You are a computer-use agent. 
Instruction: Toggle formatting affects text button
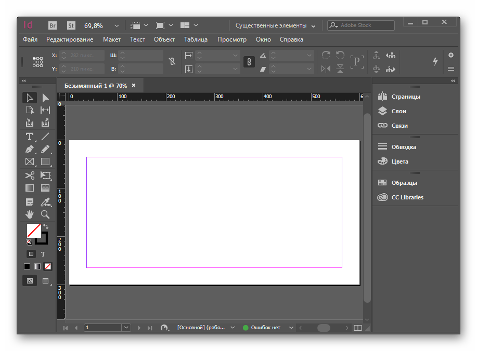43,254
